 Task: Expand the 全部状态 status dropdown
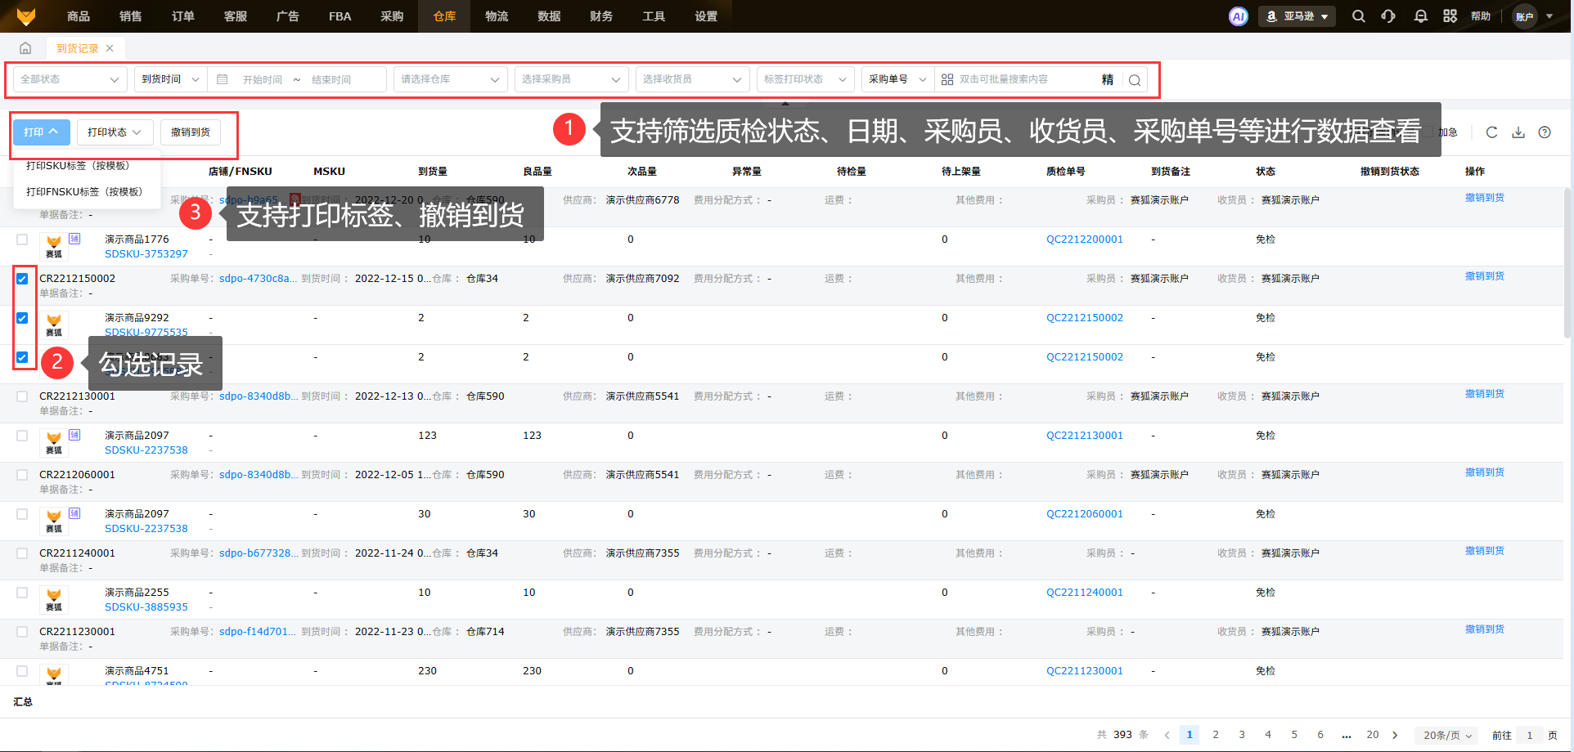[70, 79]
